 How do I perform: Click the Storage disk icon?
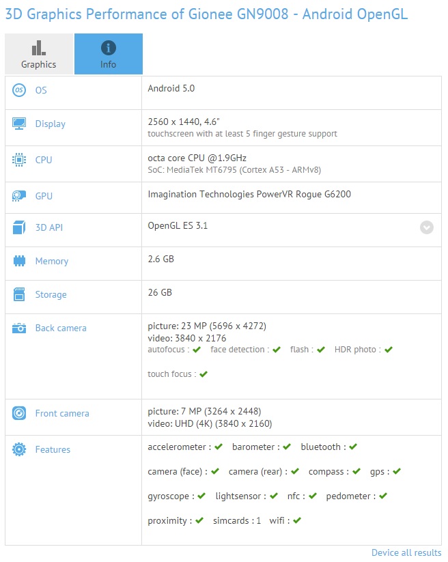tap(19, 294)
